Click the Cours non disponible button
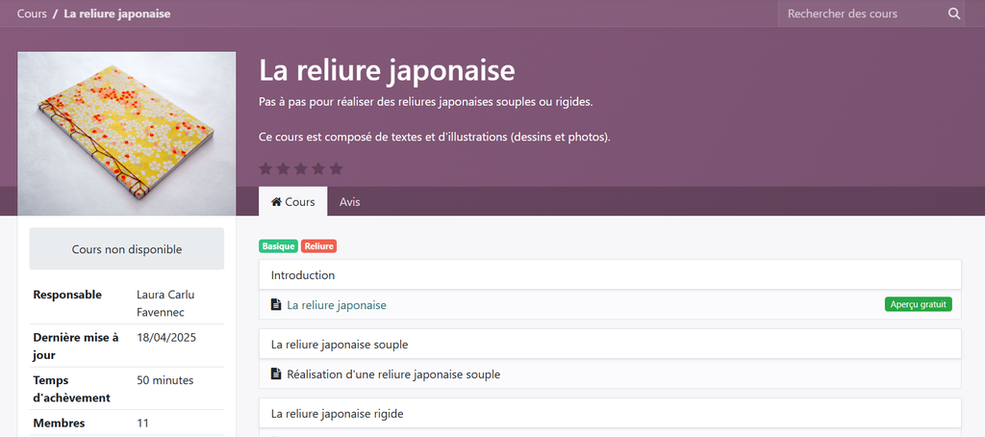 click(x=127, y=249)
